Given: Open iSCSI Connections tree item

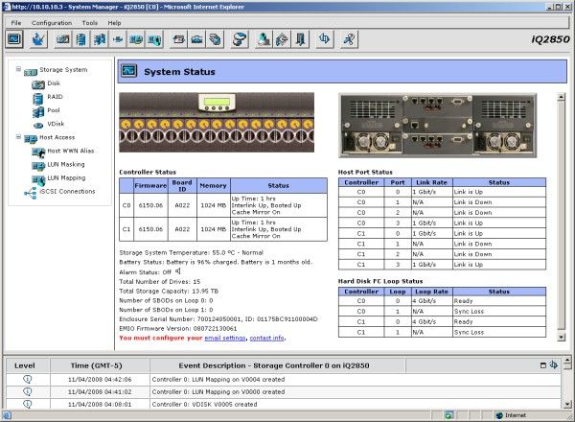Looking at the screenshot, I should coord(67,191).
